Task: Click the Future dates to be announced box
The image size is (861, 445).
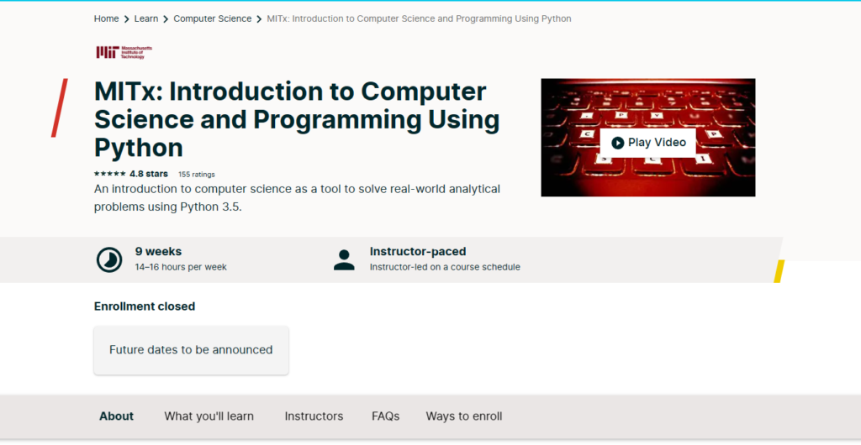Action: pyautogui.click(x=191, y=350)
